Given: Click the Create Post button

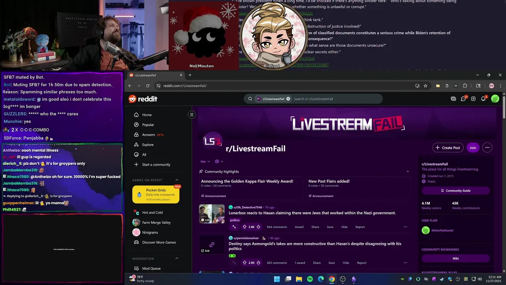Looking at the screenshot, I should pos(448,148).
